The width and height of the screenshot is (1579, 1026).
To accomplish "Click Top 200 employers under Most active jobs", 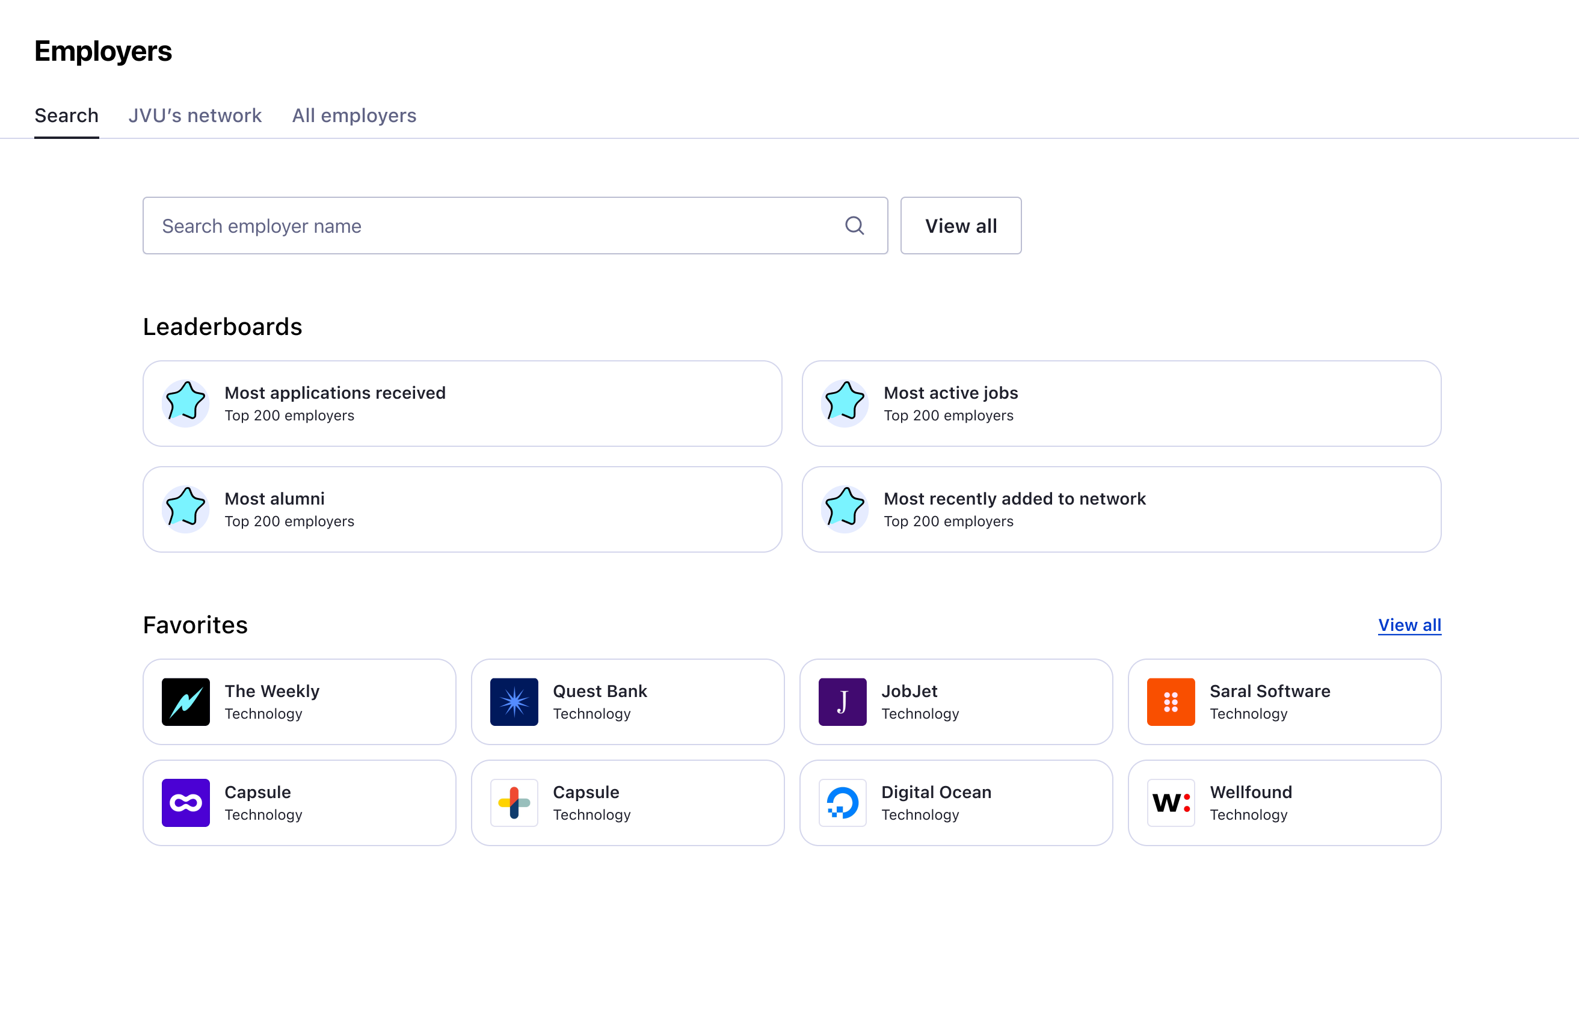I will (x=949, y=415).
